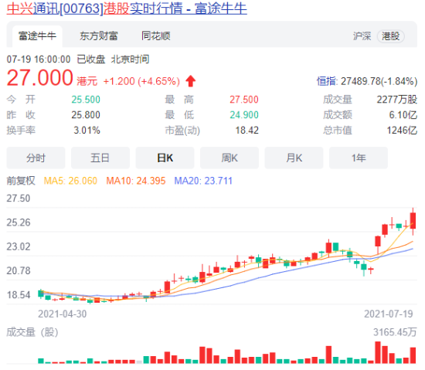This screenshot has width=425, height=370.
Task: Click the 前复权 adjustment label
Action: [x=21, y=181]
